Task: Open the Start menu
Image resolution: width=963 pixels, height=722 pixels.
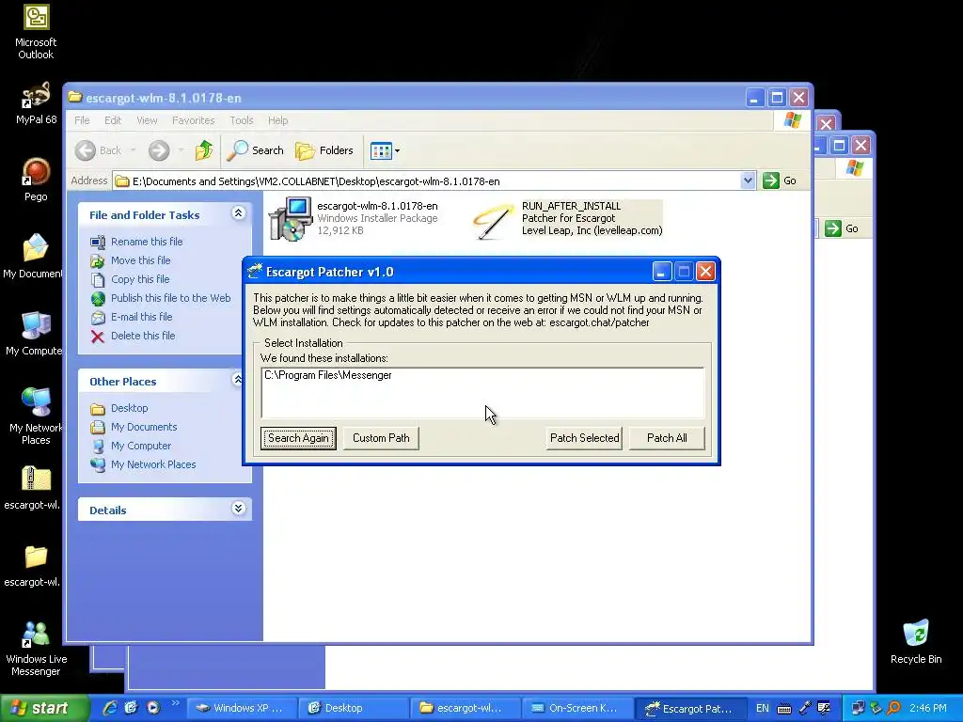Action: [x=44, y=708]
